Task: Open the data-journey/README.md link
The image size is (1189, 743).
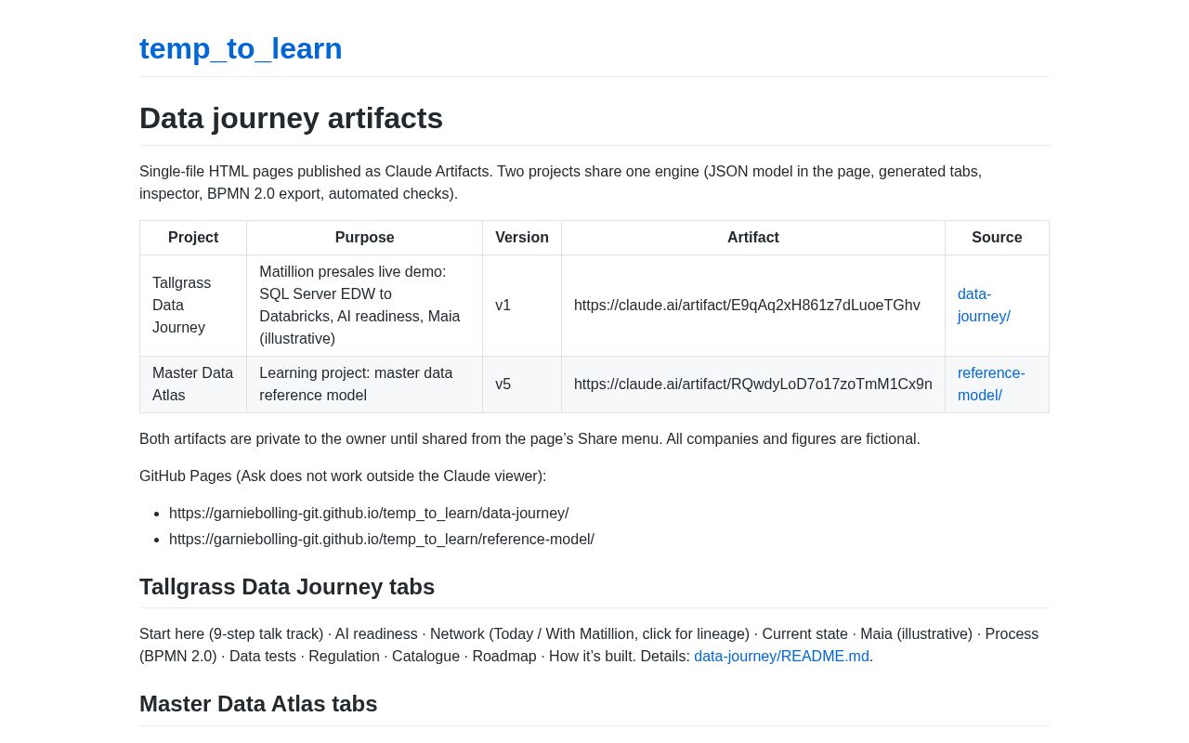Action: [x=781, y=657]
